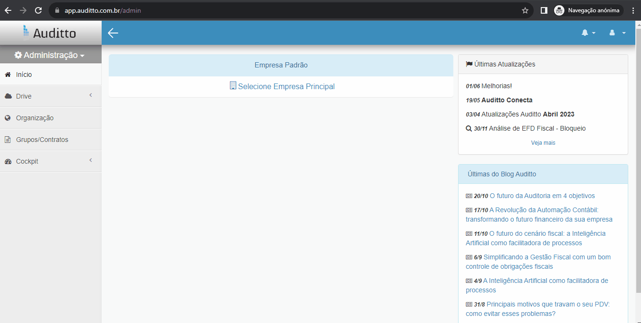
Task: Click the newspaper icon beside 20/10
Action: [x=469, y=196]
